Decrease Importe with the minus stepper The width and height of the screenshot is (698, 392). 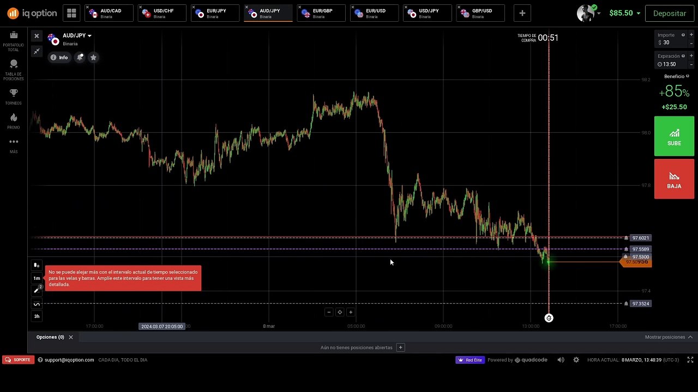click(691, 43)
